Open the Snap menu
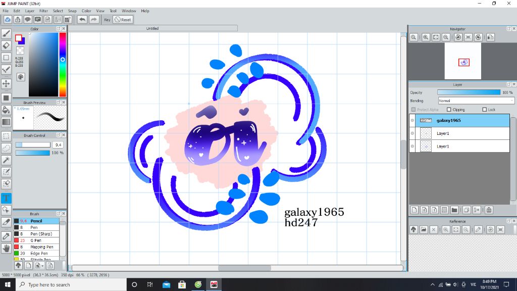This screenshot has height=291, width=517. pyautogui.click(x=72, y=11)
